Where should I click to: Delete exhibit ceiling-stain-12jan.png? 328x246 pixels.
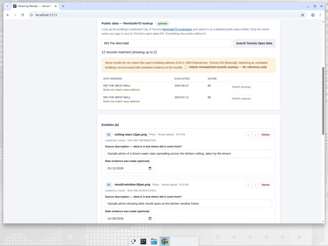pyautogui.click(x=265, y=134)
